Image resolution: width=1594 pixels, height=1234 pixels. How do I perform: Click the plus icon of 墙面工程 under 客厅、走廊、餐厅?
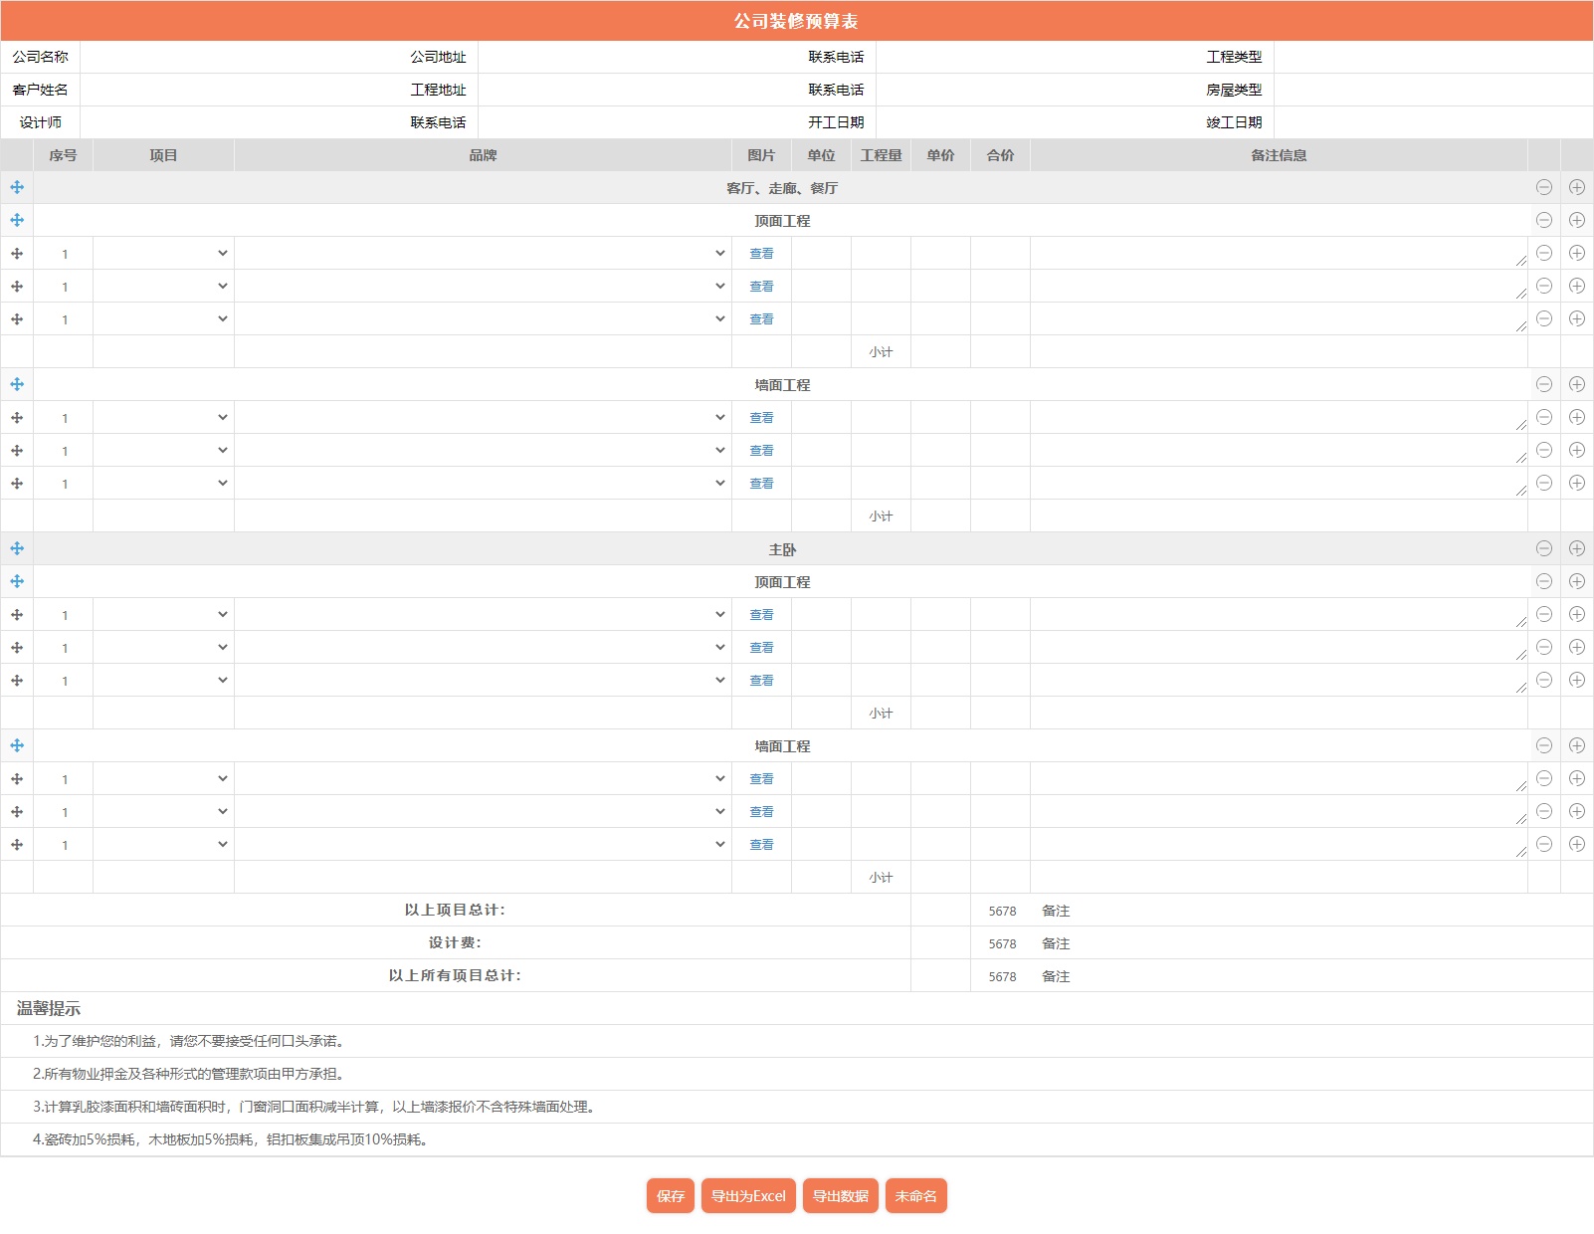point(1577,384)
